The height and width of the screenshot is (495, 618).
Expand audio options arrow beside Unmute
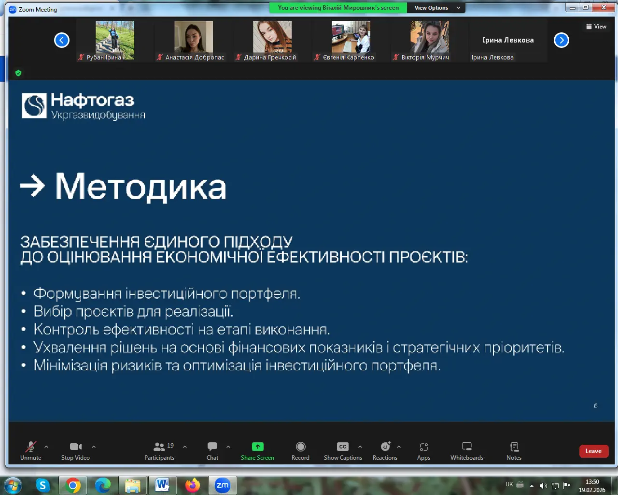coord(46,447)
